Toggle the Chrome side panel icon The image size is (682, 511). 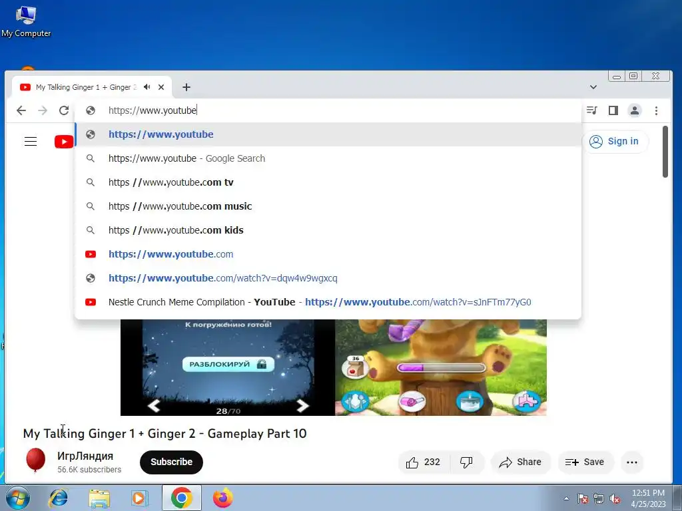[x=613, y=110]
